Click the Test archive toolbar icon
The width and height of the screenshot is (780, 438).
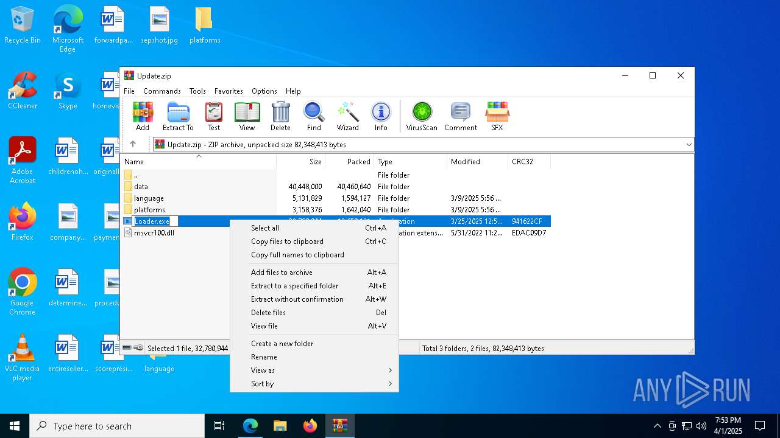coord(214,116)
